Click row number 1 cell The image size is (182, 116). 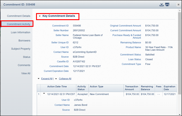tap(39, 94)
